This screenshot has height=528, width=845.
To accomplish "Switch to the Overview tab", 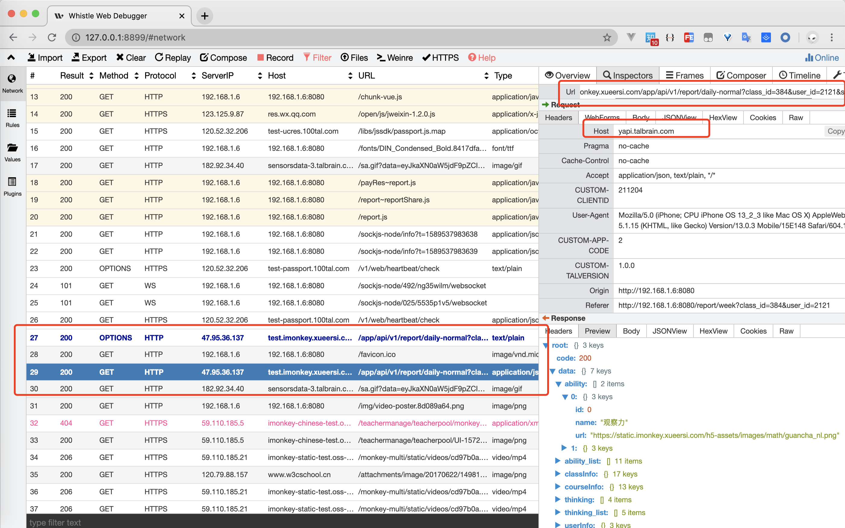I will [x=568, y=76].
